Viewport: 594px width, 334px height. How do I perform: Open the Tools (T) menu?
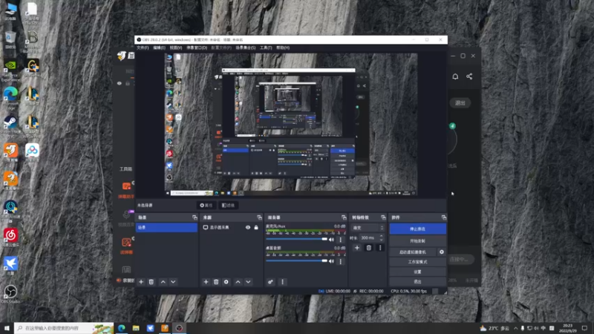click(x=266, y=48)
